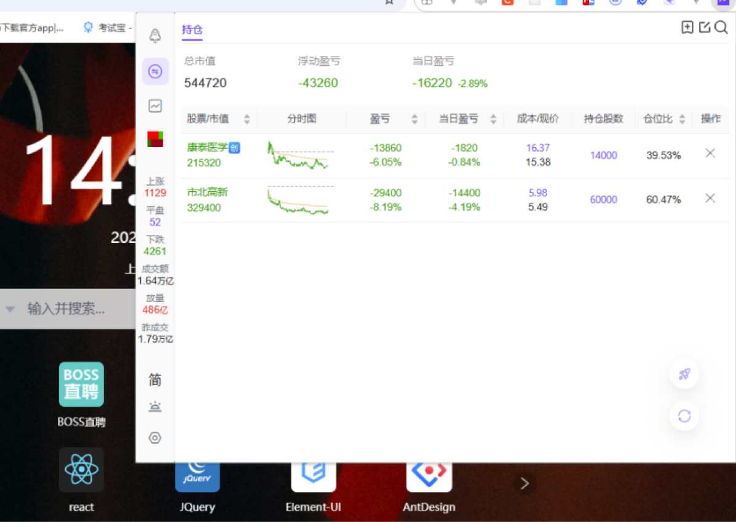Open the 下载官方app bookmark

click(31, 28)
